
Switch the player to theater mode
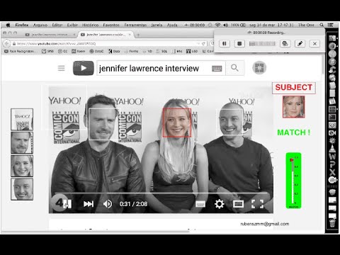pyautogui.click(x=238, y=204)
